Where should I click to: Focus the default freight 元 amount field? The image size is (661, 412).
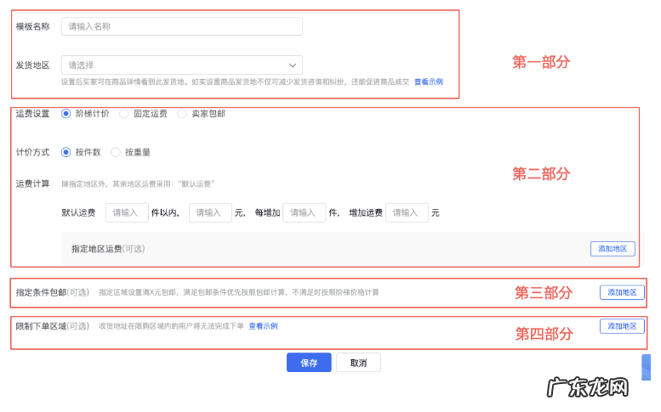click(x=210, y=213)
